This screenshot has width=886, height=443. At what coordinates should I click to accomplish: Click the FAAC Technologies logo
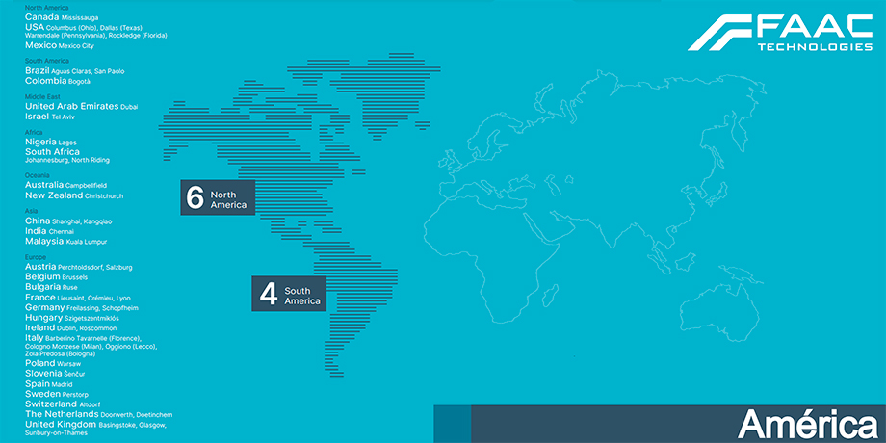tap(780, 33)
